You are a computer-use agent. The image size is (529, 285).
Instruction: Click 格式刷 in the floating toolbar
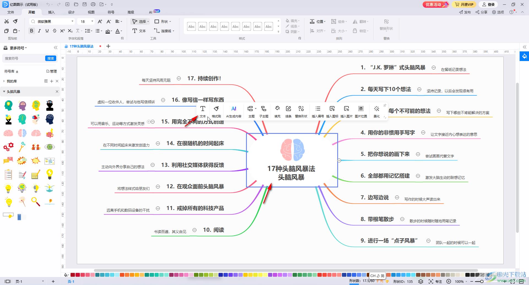(x=216, y=112)
